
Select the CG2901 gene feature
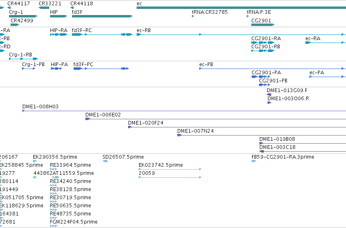click(263, 25)
